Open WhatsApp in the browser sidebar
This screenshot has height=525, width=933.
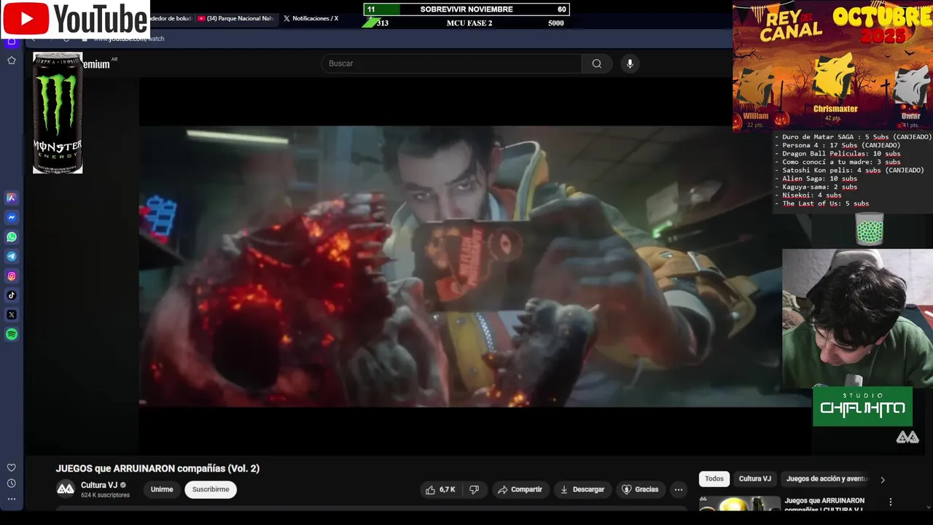tap(12, 237)
